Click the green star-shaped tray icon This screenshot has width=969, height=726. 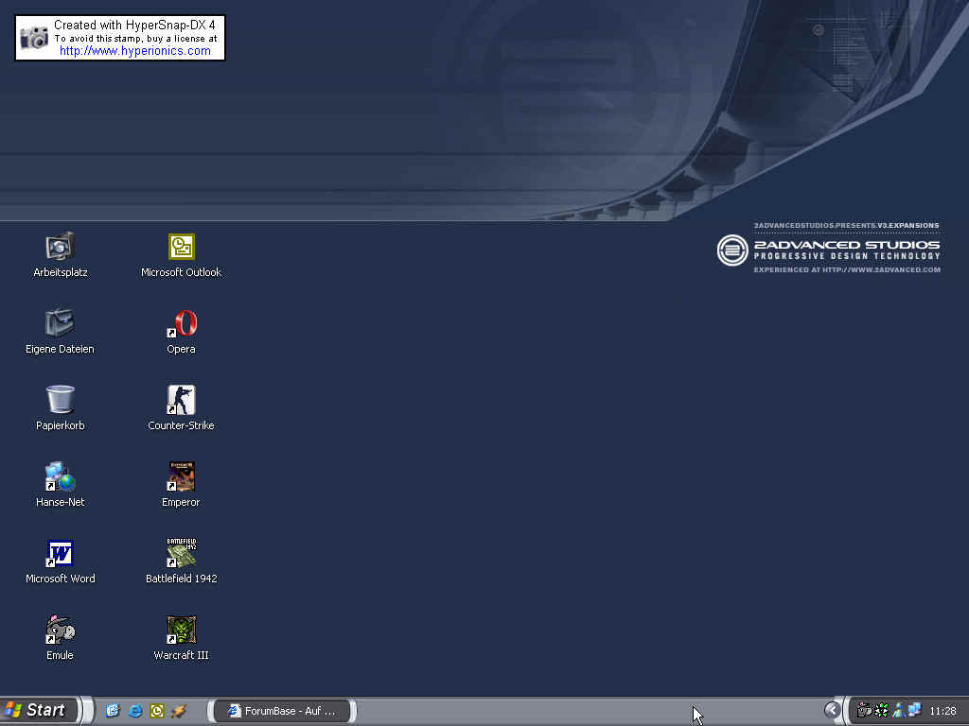(881, 711)
